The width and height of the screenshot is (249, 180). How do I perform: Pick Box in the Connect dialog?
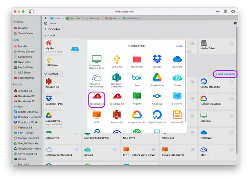[137, 80]
